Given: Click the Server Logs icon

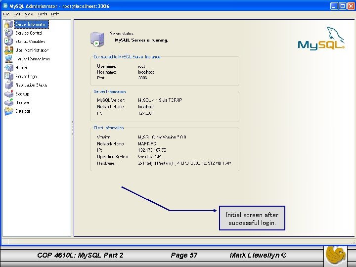Looking at the screenshot, I should click(8, 76).
